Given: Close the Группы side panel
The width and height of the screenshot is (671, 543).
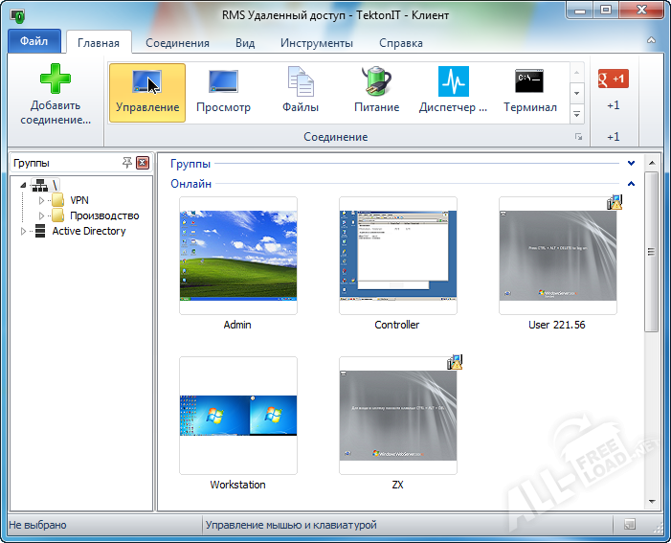Looking at the screenshot, I should coord(143,163).
